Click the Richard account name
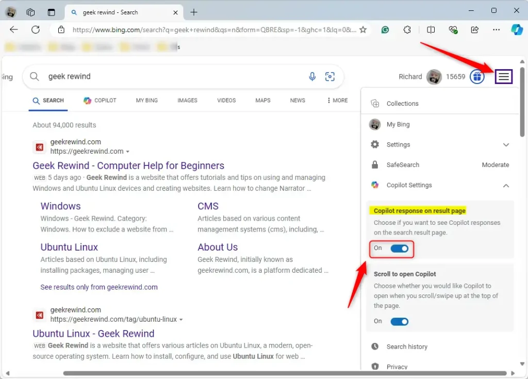This screenshot has height=379, width=528. pos(410,77)
